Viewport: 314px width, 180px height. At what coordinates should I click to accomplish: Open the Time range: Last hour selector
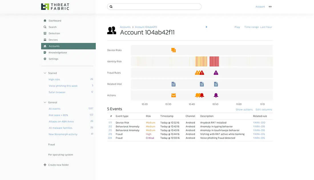click(258, 27)
